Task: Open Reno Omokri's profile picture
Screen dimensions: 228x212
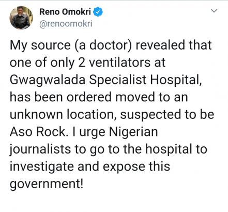Action: tap(21, 18)
